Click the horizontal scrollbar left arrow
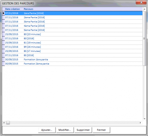The height and width of the screenshot is (136, 148). [4, 123]
